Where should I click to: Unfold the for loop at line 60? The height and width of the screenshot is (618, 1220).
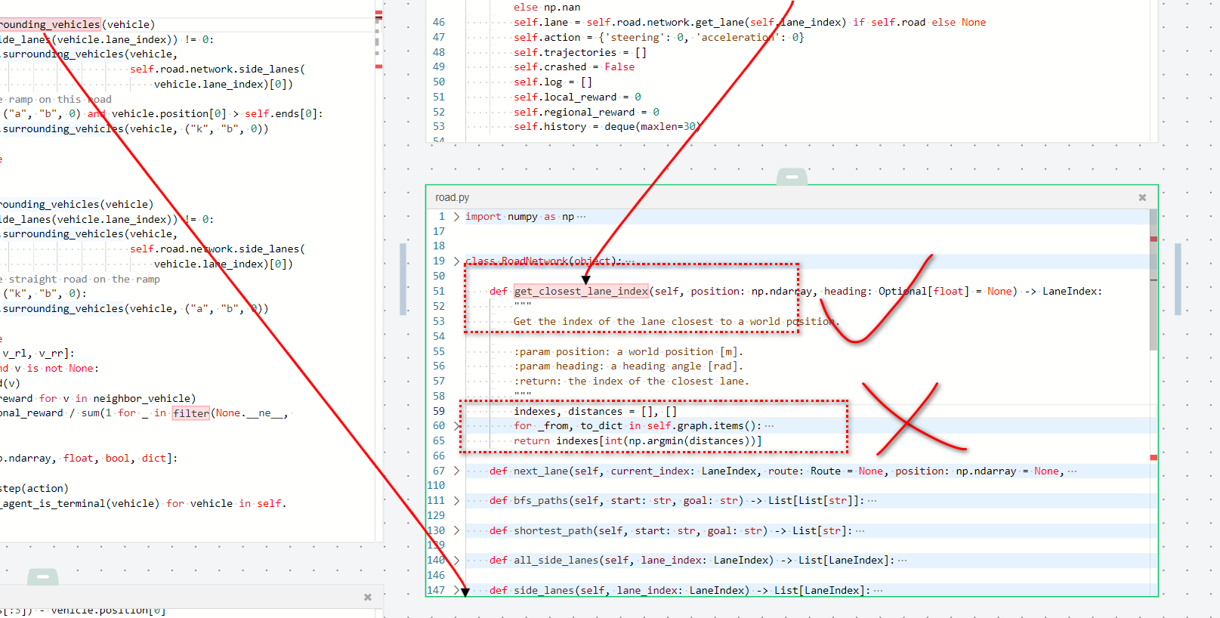click(x=456, y=426)
